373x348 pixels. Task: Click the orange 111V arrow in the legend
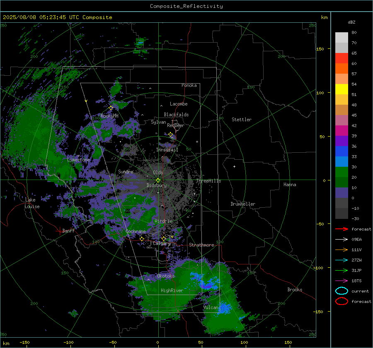342,250
